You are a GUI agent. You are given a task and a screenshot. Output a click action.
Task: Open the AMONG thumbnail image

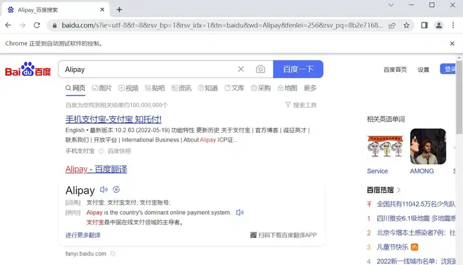[x=428, y=146]
